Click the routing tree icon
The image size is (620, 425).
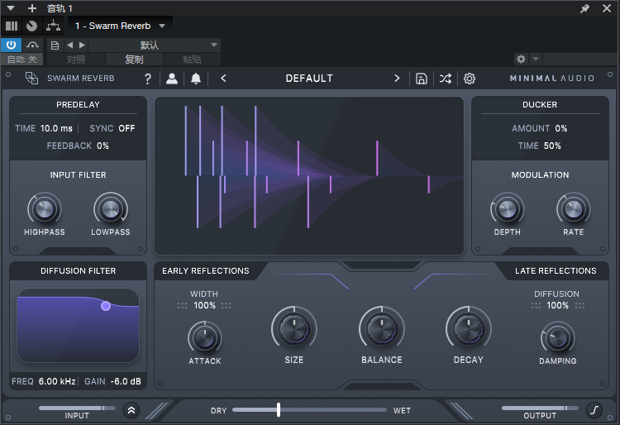(x=53, y=26)
